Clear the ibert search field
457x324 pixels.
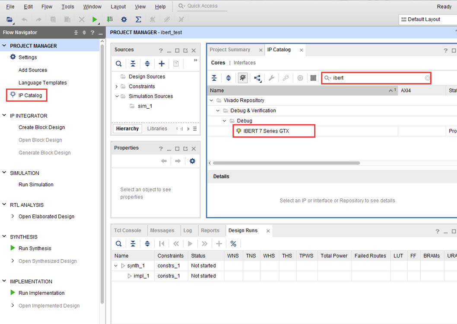pos(427,78)
